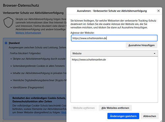Click Identifizierer (Fingerprinter) list item

point(28,87)
